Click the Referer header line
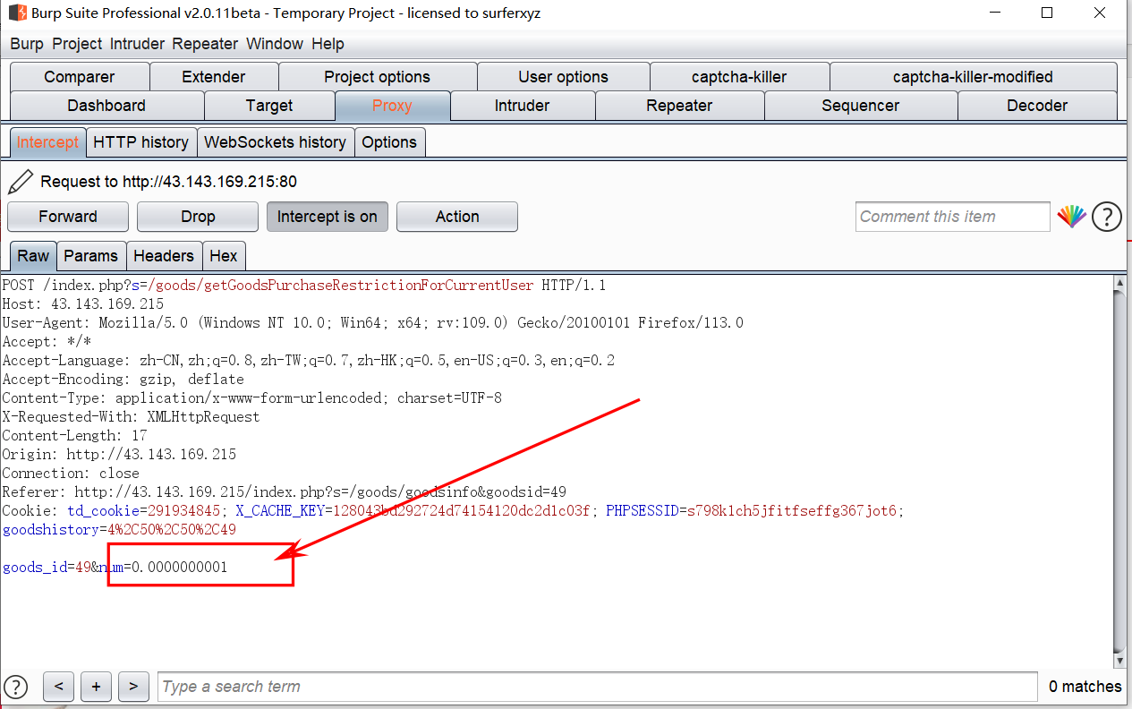 pyautogui.click(x=284, y=492)
